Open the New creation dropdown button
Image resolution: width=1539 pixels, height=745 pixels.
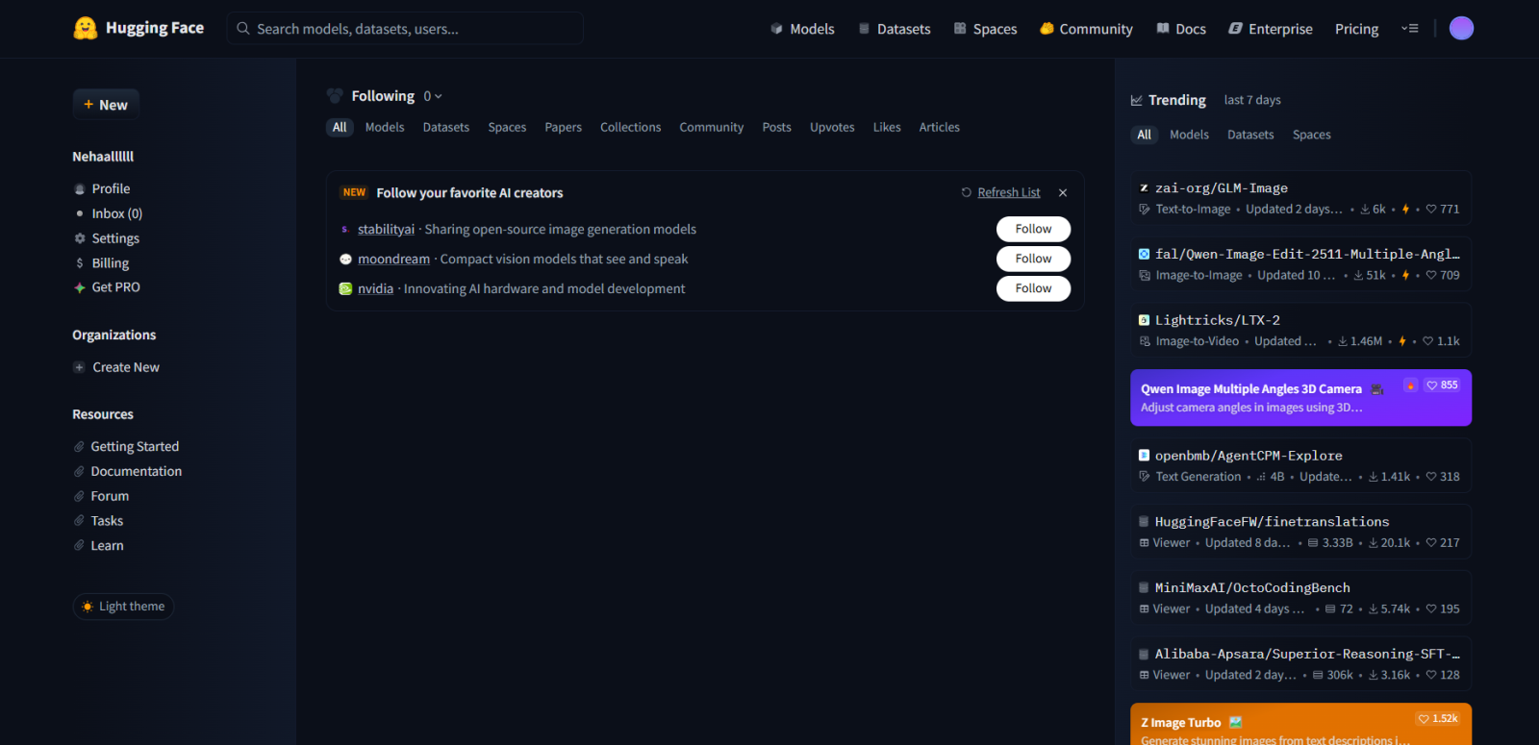[x=106, y=105]
